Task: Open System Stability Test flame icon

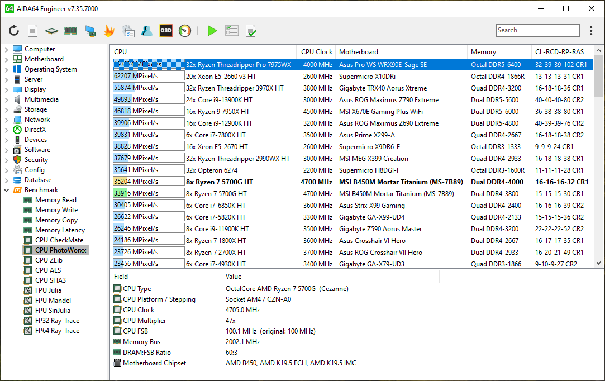Action: (109, 31)
